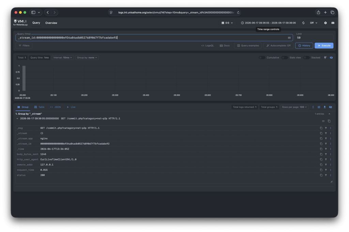Screen dimensions: 349x232
Task: Copy the request_time value
Action: [x=321, y=170]
